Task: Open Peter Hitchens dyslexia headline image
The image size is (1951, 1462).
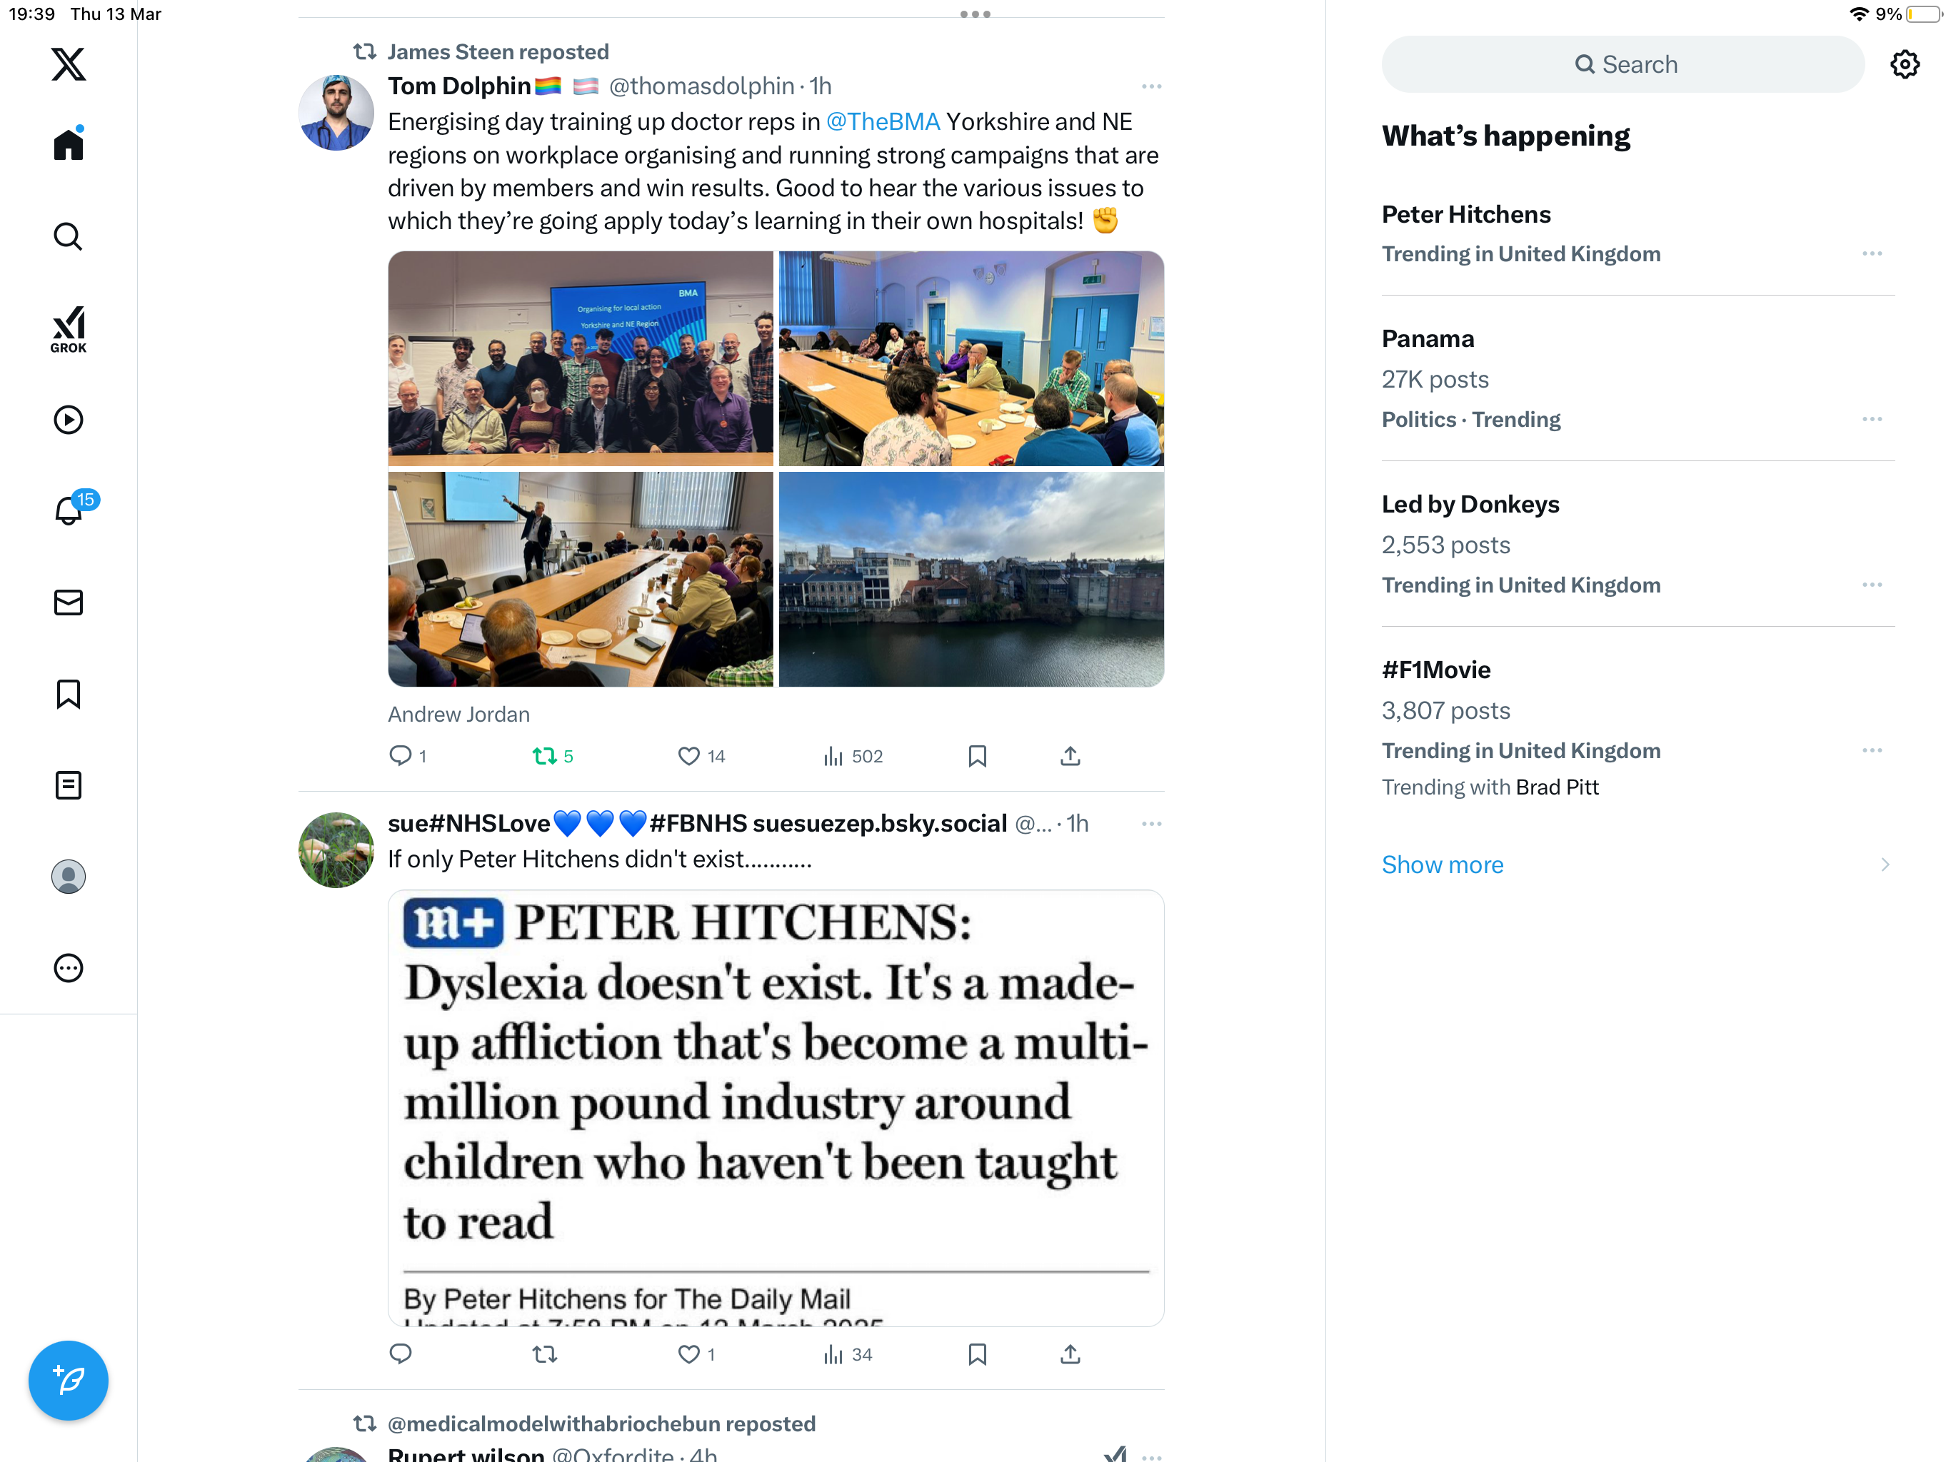Action: coord(776,1107)
